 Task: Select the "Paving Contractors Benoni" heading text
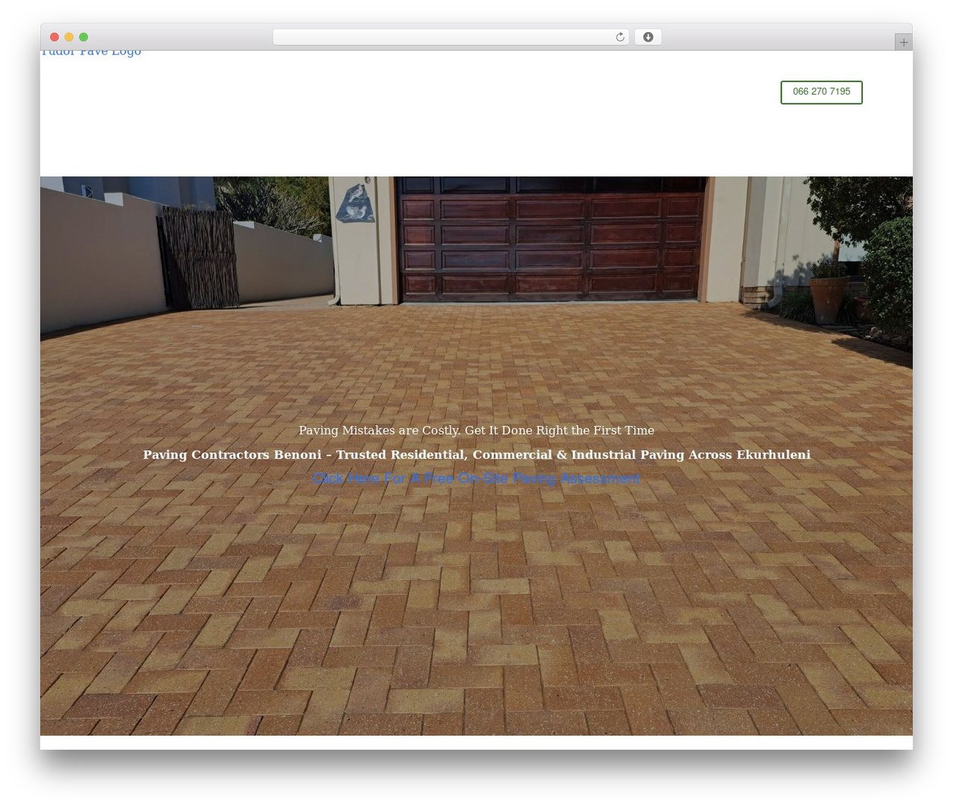coord(476,455)
